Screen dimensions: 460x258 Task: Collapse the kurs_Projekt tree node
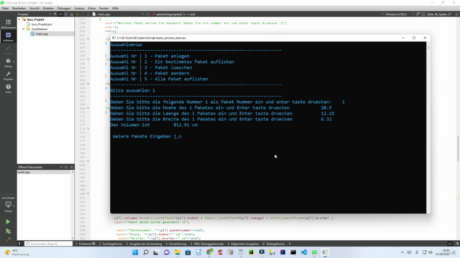[x=19, y=19]
